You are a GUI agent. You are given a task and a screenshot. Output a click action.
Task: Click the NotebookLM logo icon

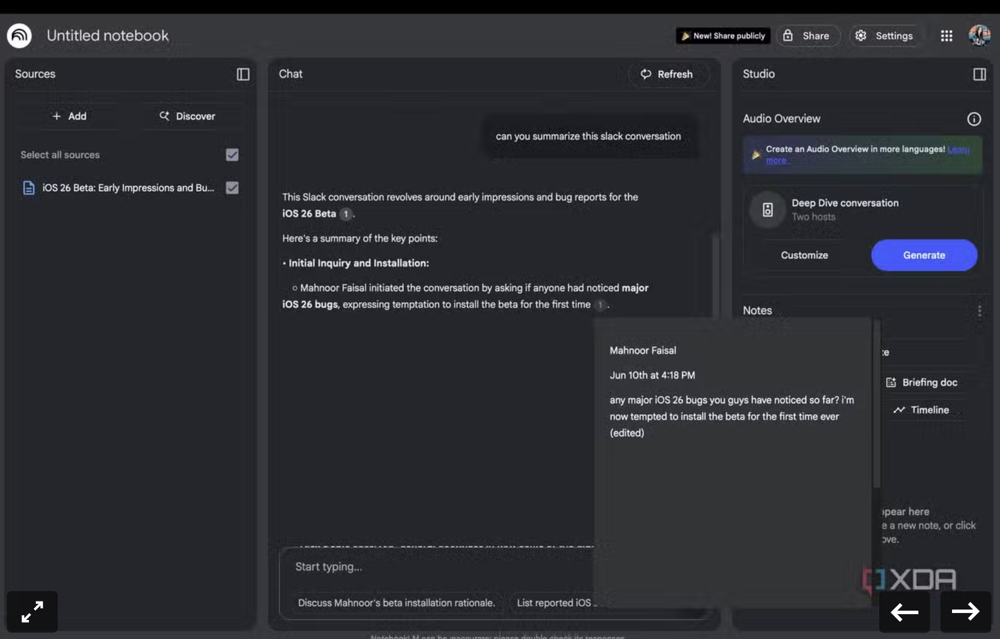pyautogui.click(x=19, y=36)
